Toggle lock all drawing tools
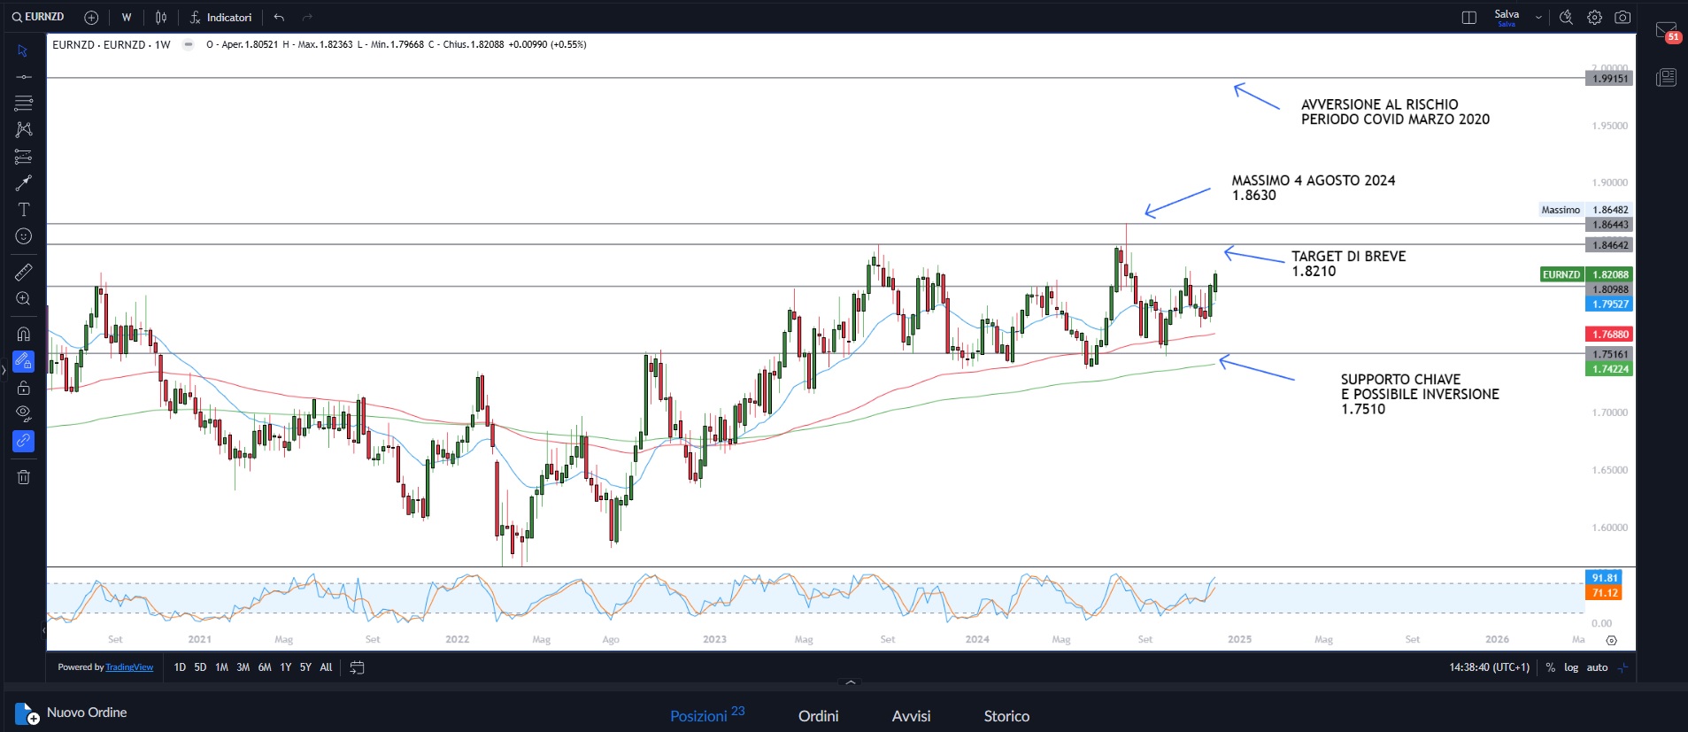This screenshot has width=1688, height=732. [x=24, y=388]
